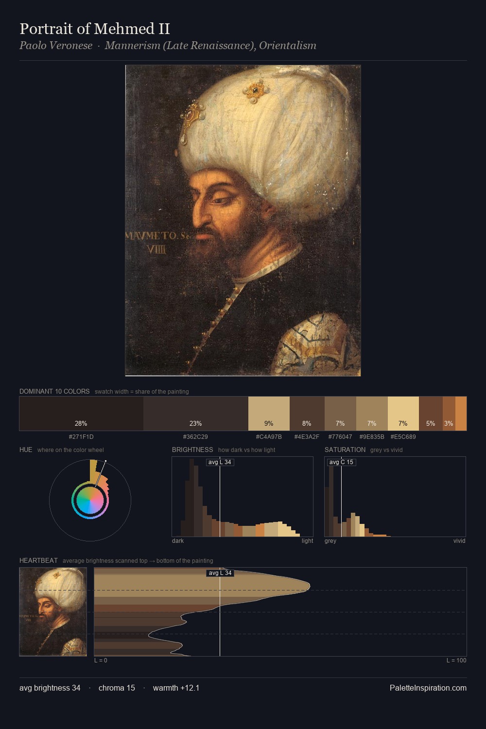Click the small heartbeat portrait thumbnail

53,612
